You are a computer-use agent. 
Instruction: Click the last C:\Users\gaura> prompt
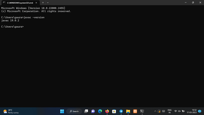12,27
